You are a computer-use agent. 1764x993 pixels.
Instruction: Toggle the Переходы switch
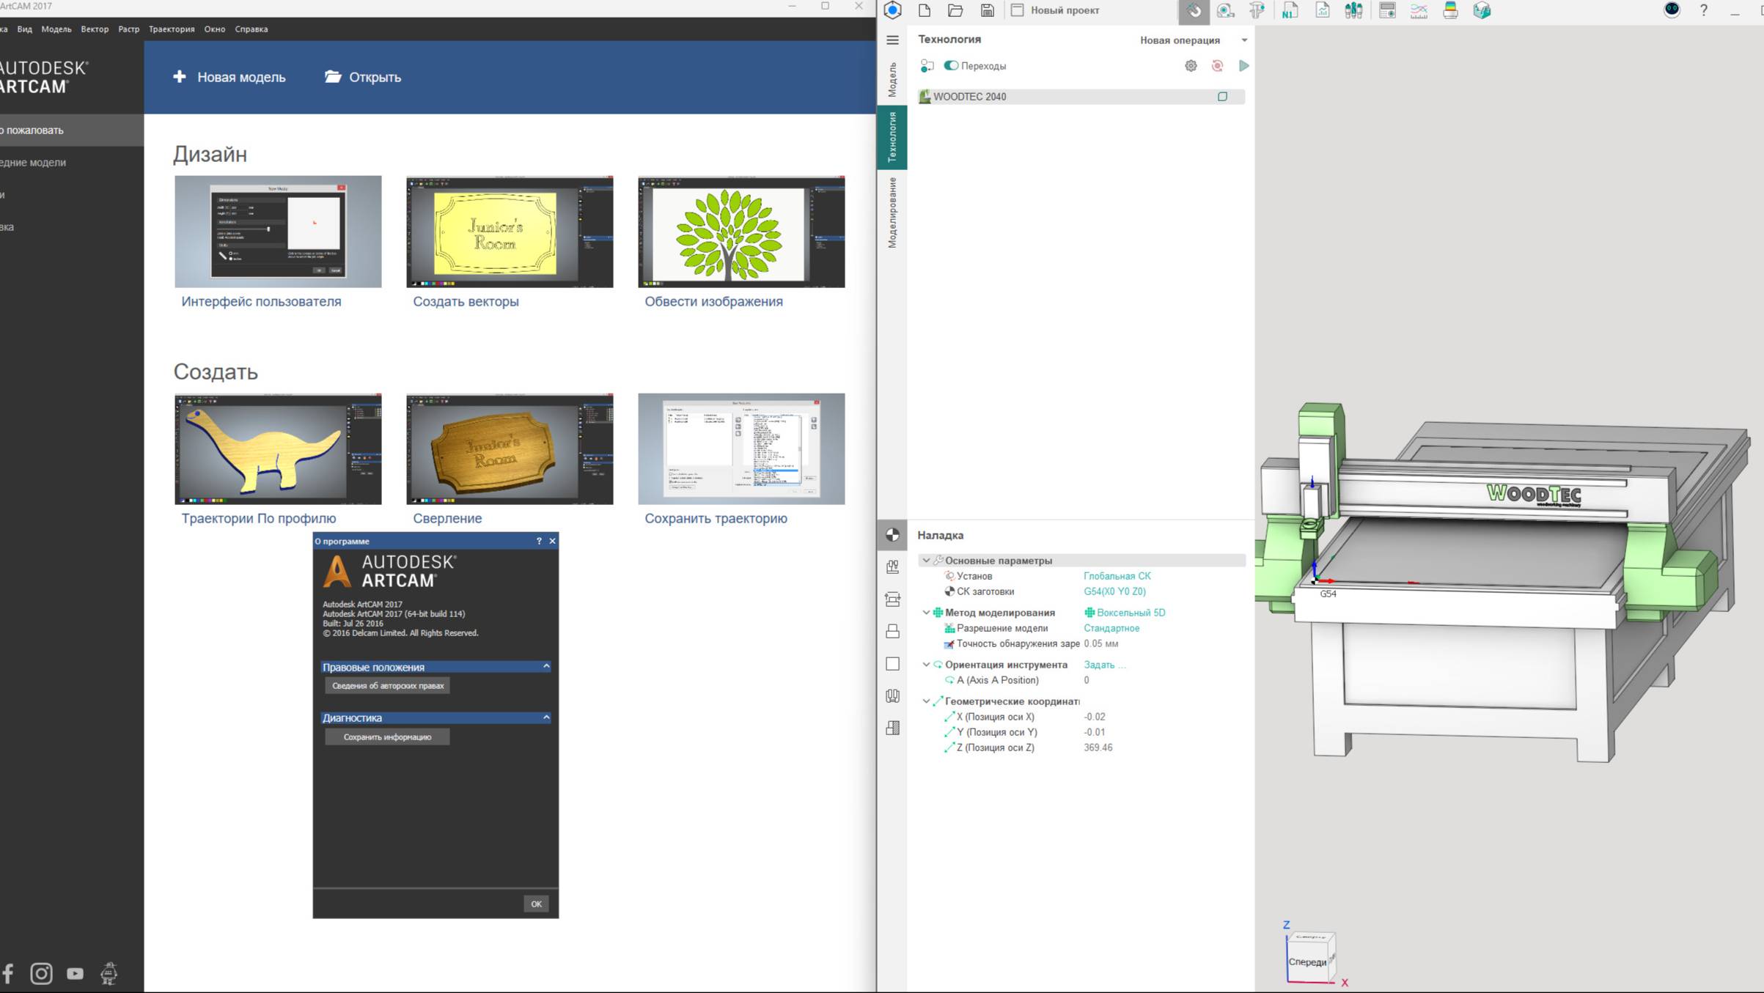pyautogui.click(x=951, y=66)
